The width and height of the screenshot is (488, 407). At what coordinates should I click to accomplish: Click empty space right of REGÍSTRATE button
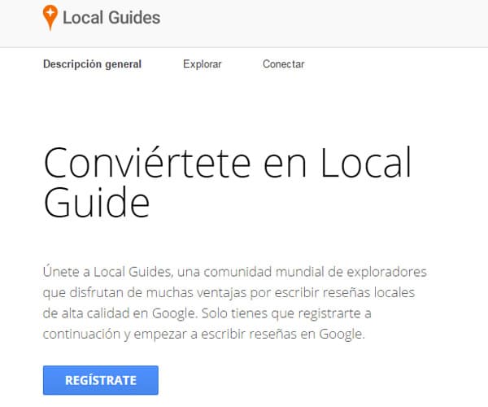(309, 380)
